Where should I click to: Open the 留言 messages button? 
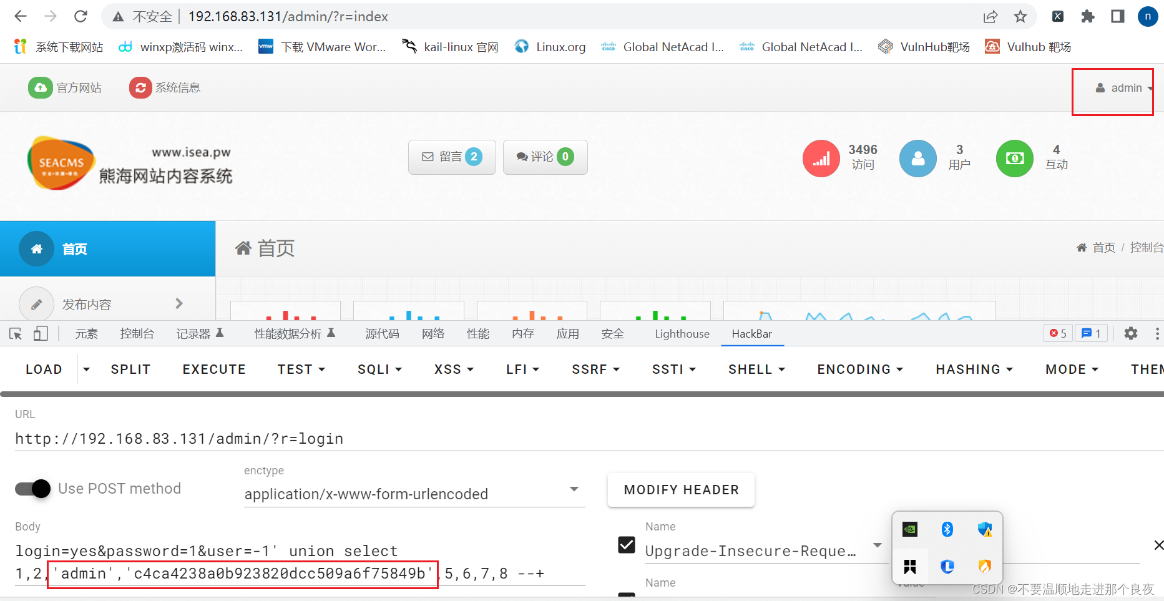point(452,157)
